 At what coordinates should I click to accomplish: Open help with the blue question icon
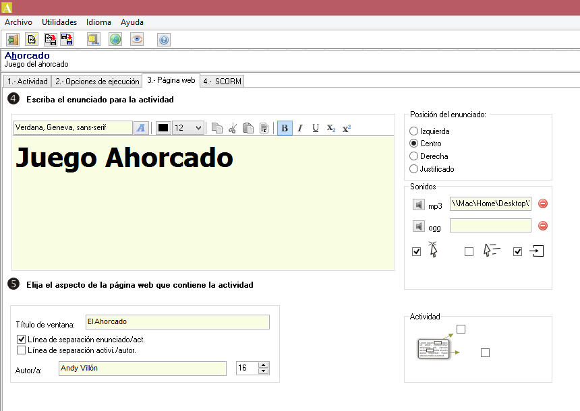(163, 40)
